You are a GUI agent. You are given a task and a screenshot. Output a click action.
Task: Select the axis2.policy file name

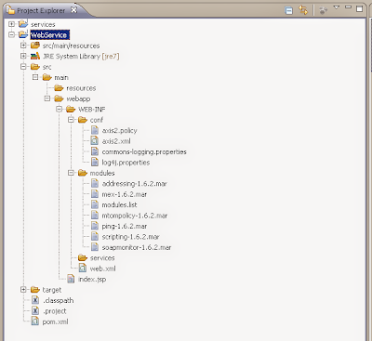coord(119,130)
